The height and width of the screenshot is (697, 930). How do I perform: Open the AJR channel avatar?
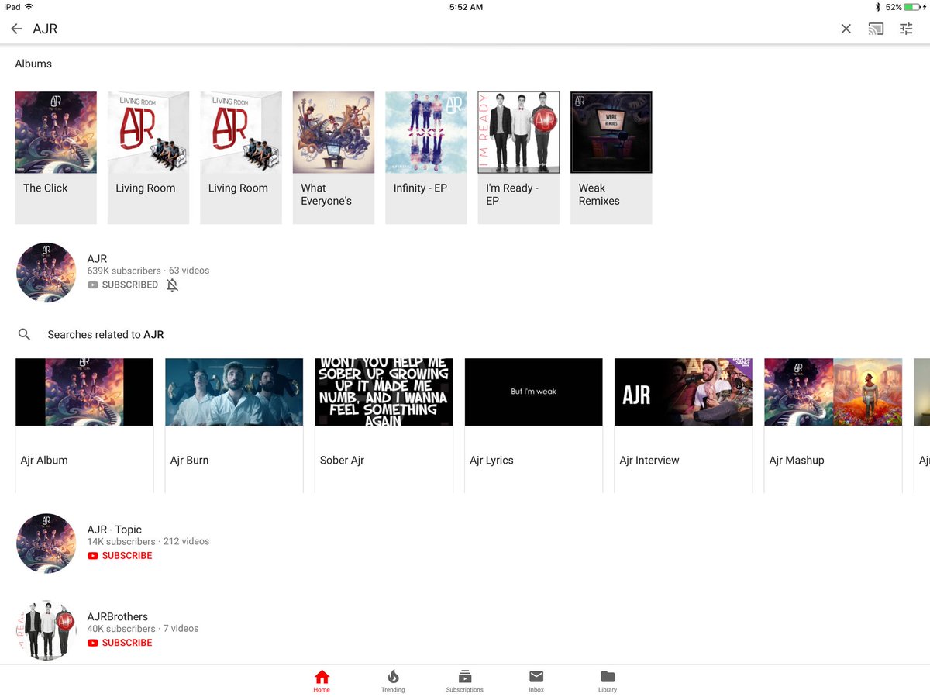tap(46, 272)
